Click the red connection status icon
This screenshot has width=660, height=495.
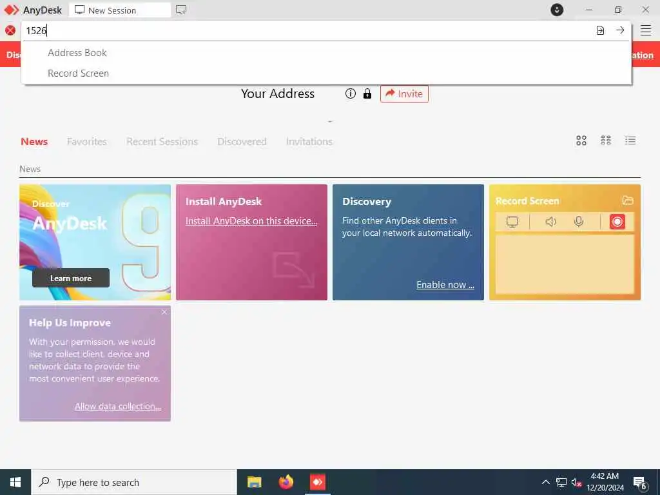[10, 30]
